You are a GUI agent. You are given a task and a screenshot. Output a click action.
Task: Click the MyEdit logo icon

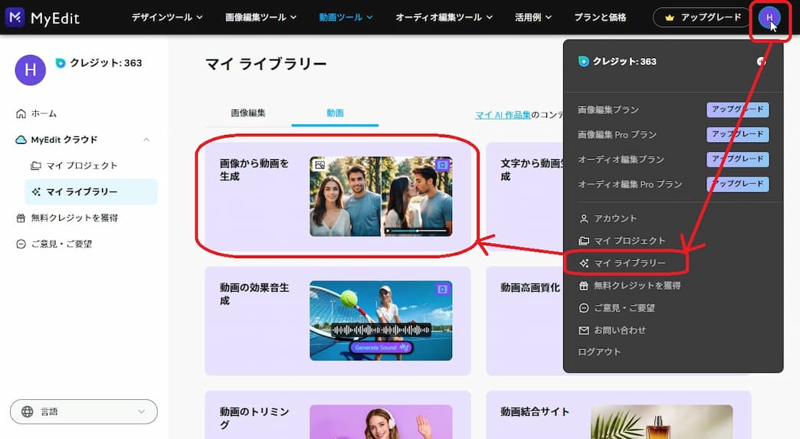click(15, 17)
